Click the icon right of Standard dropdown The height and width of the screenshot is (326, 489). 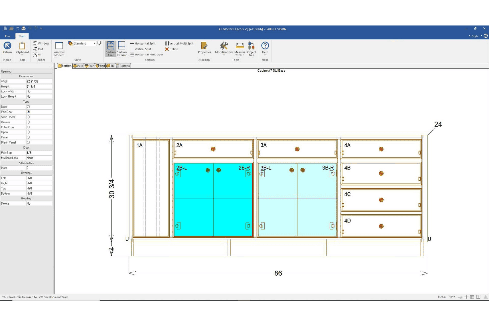99,43
